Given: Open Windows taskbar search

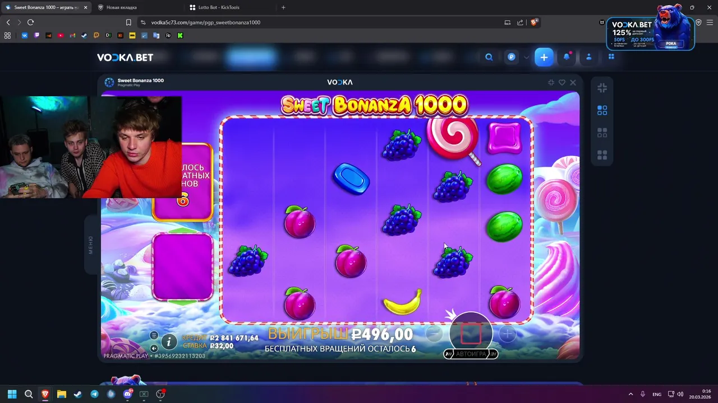Looking at the screenshot, I should point(29,394).
